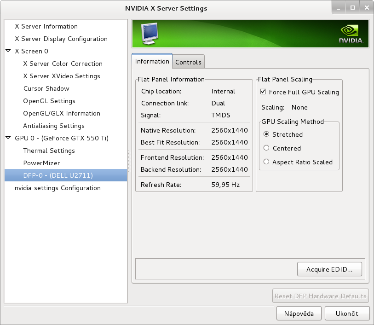Select DFP-0 - (DELL U2711) entry

pos(66,175)
